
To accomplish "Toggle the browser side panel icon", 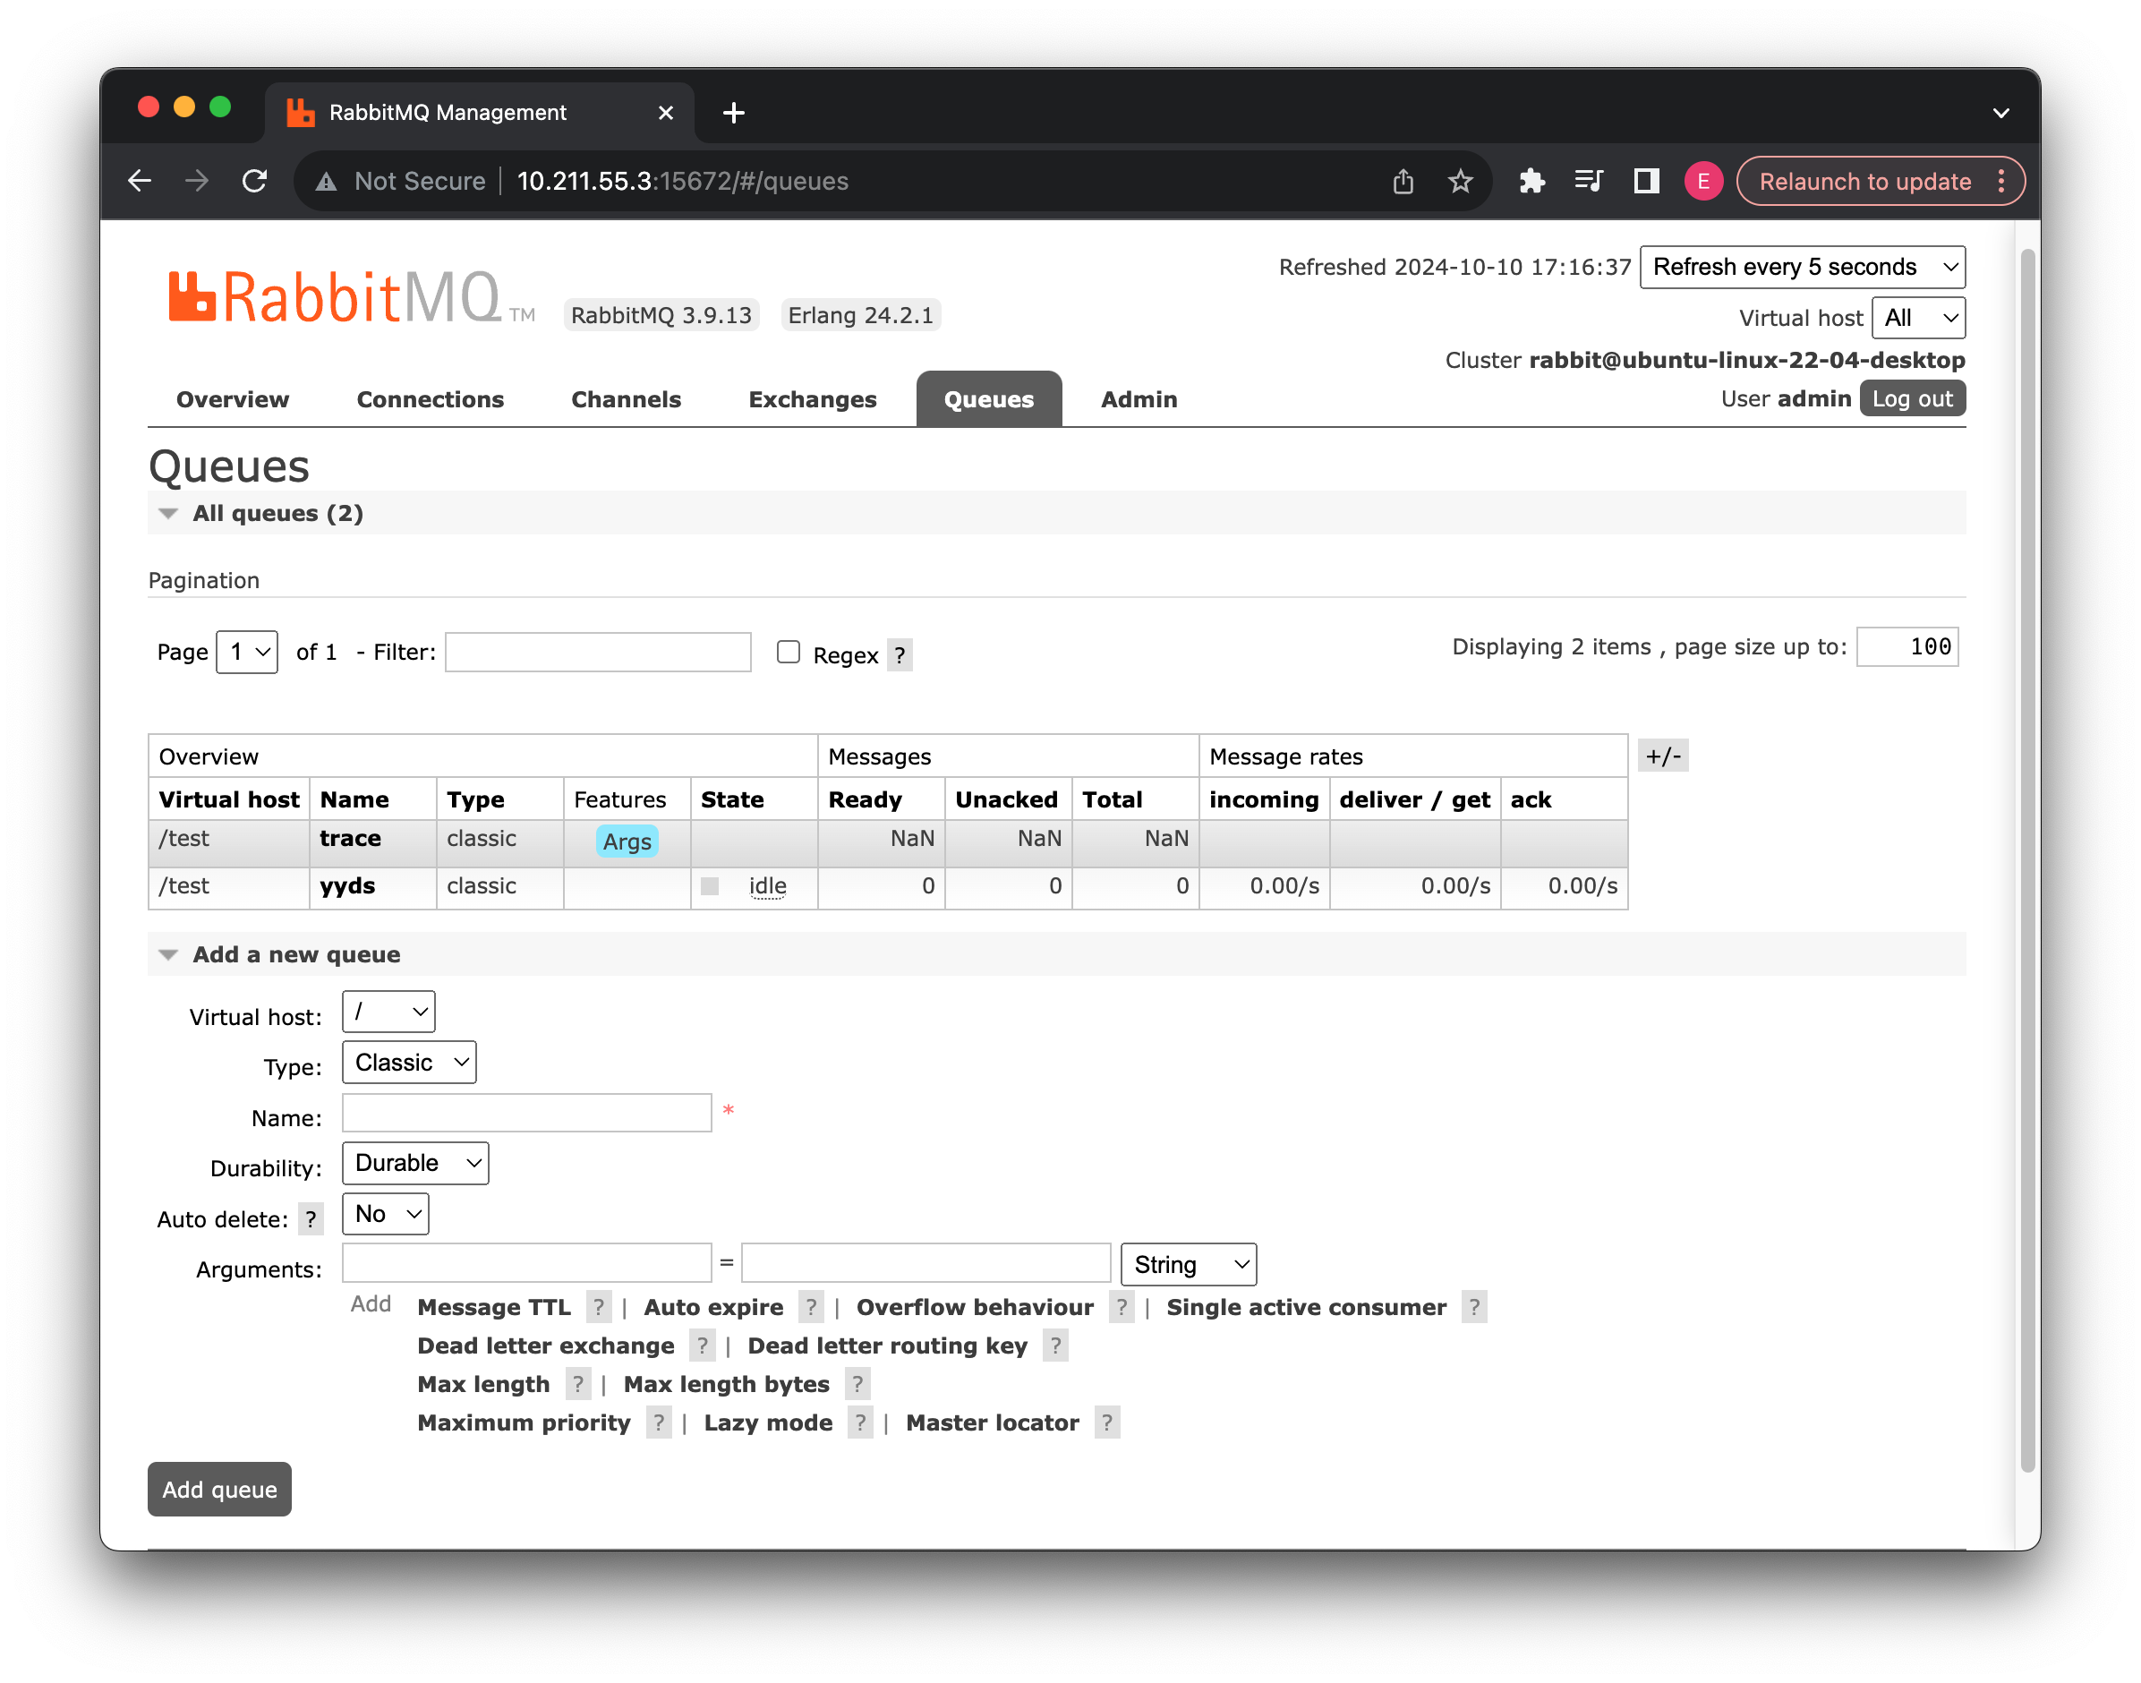I will click(1646, 182).
